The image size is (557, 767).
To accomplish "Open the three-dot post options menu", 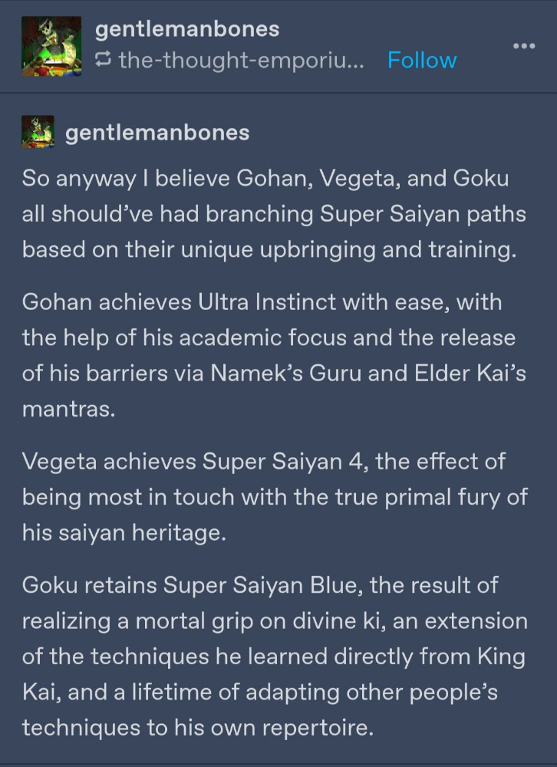I will click(x=524, y=46).
